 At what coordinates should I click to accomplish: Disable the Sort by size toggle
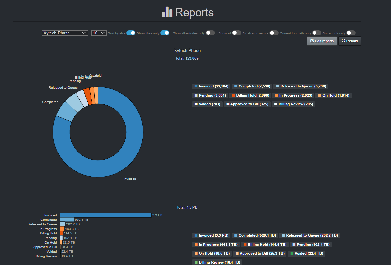131,33
